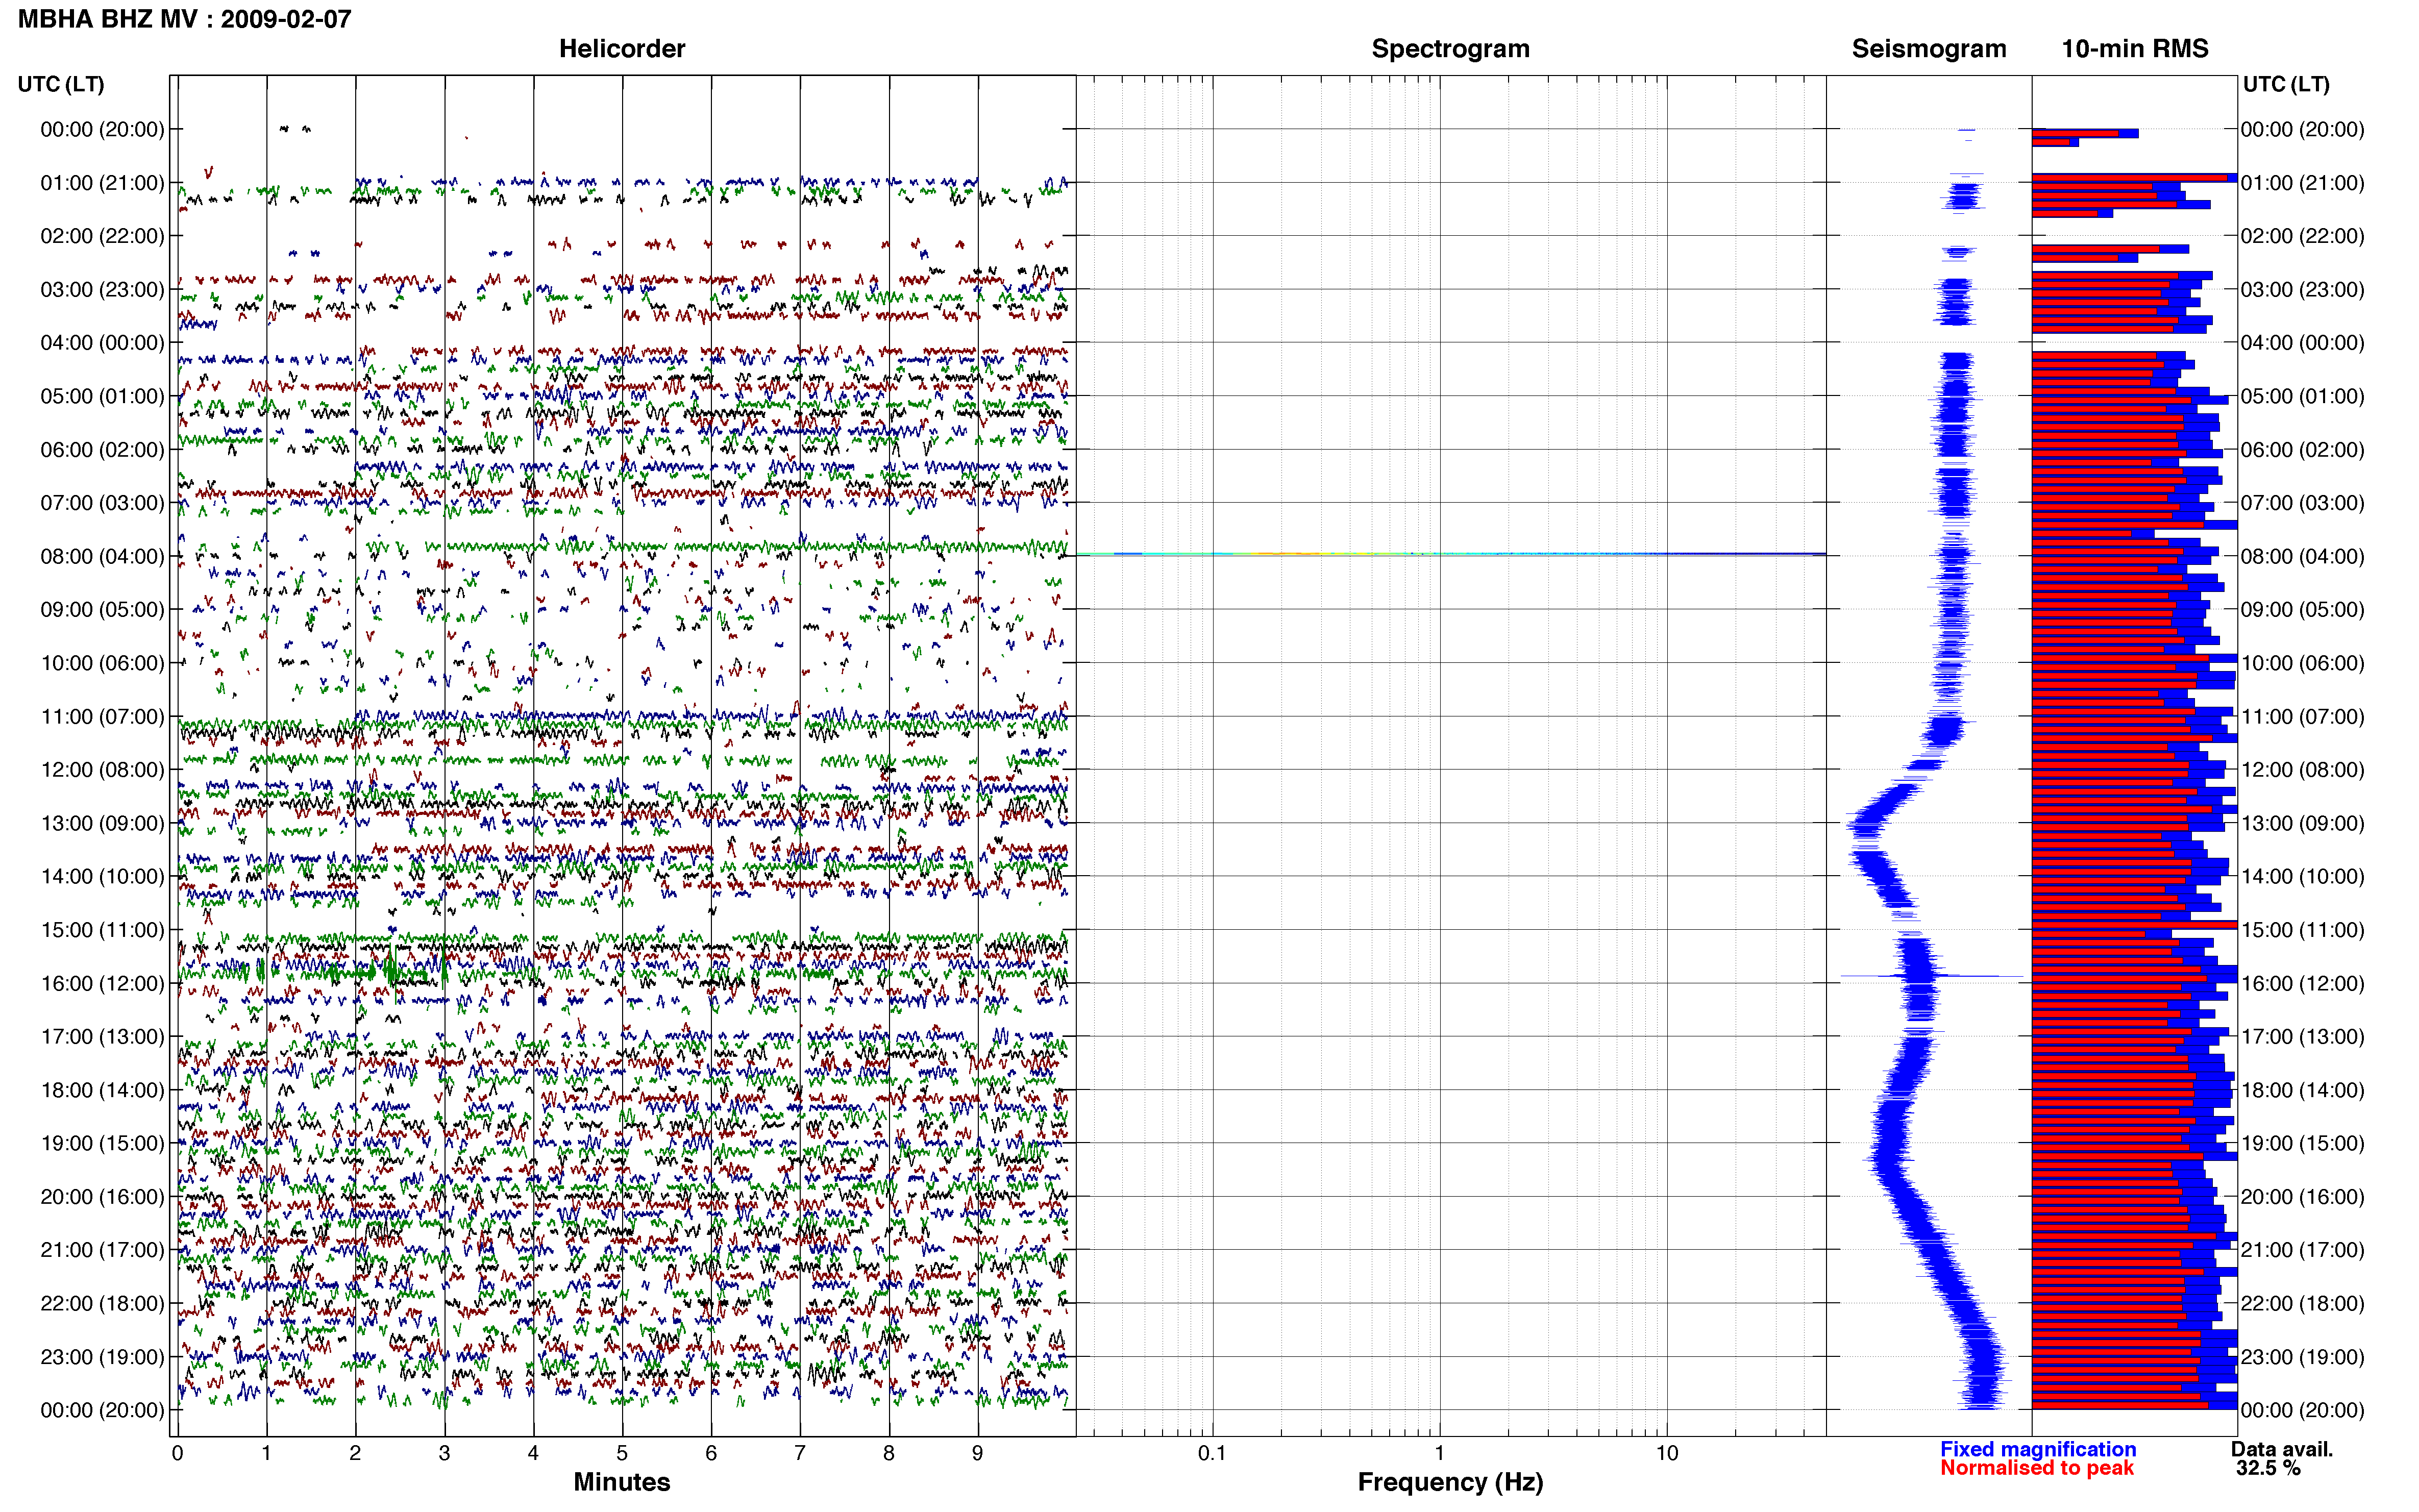Screen dimensions: 2419x1512
Task: Click the UTC (LT) label above left axis
Action: [x=61, y=84]
